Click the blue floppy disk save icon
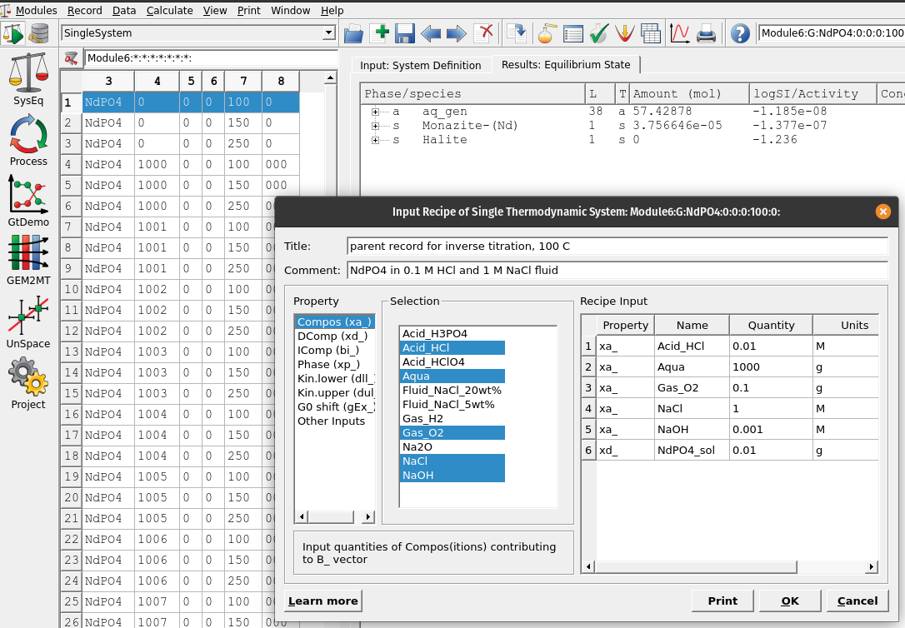905x628 pixels. pos(405,33)
